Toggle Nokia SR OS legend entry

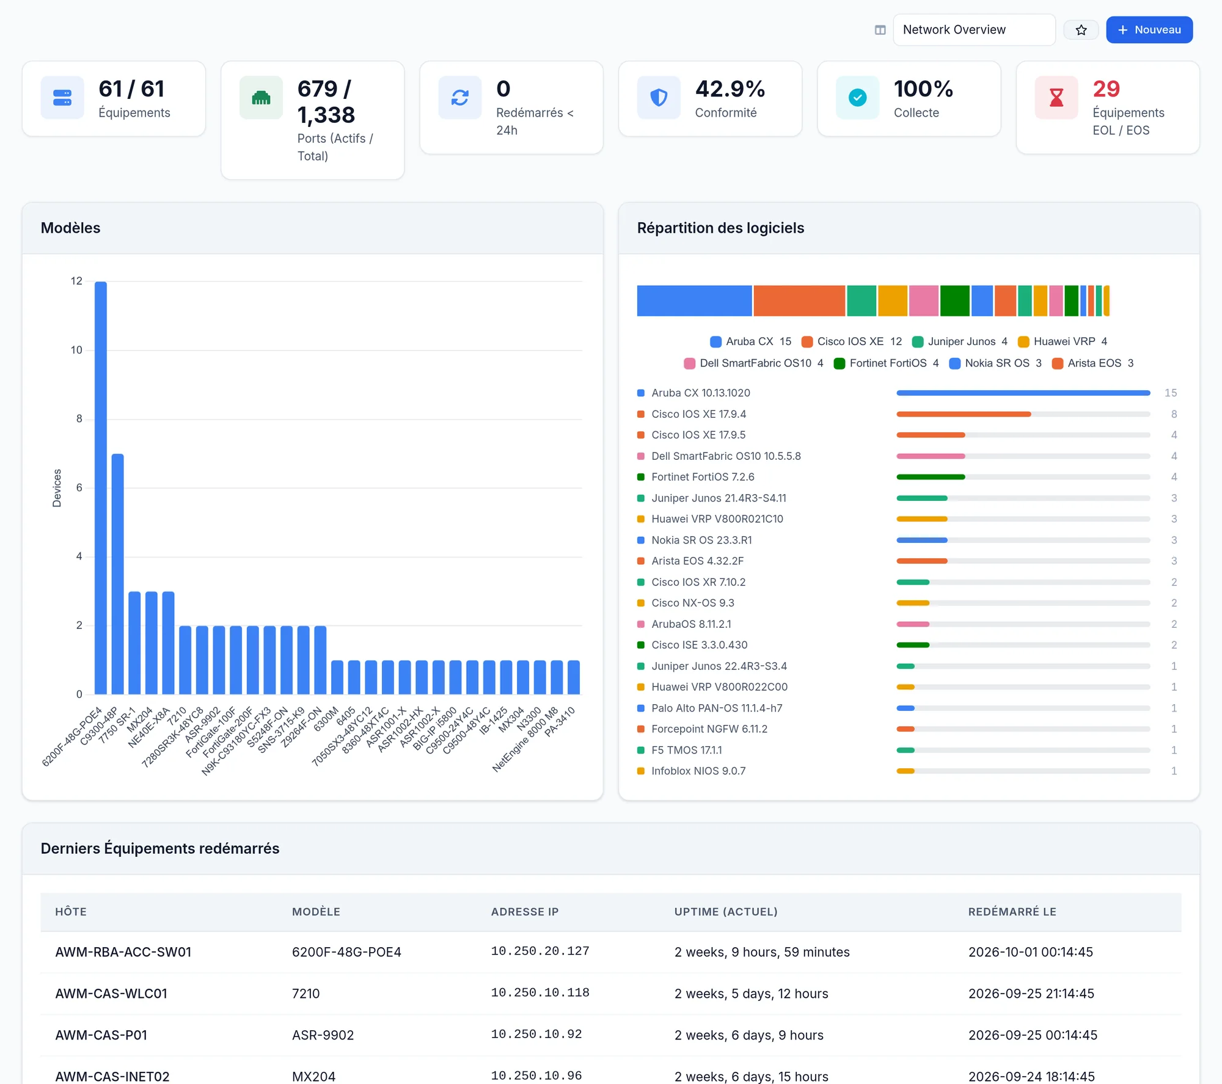995,363
